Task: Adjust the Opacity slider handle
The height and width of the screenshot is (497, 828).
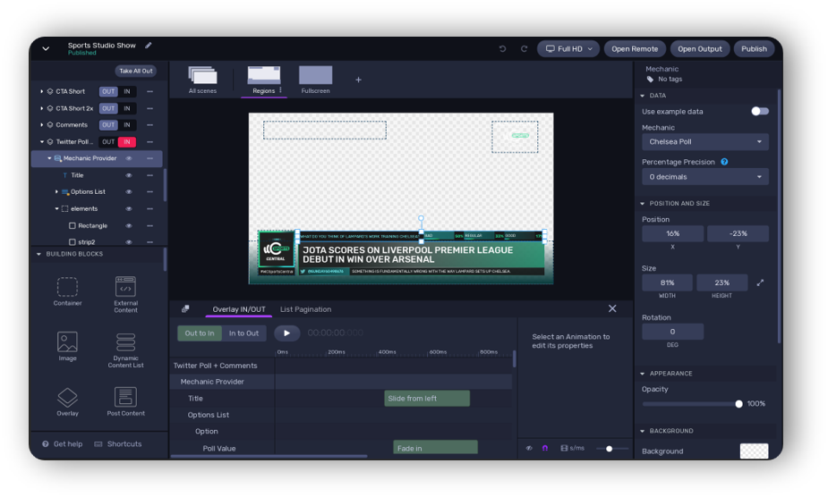Action: click(738, 404)
